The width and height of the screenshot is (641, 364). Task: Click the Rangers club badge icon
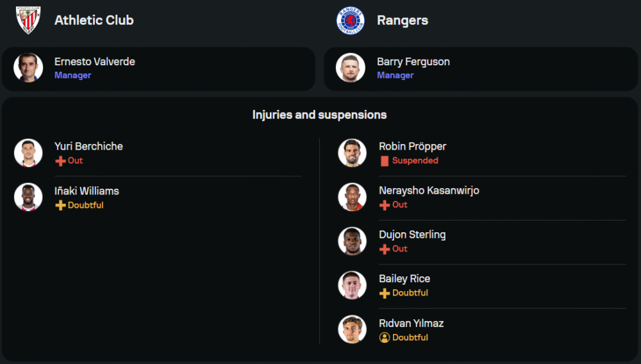351,20
